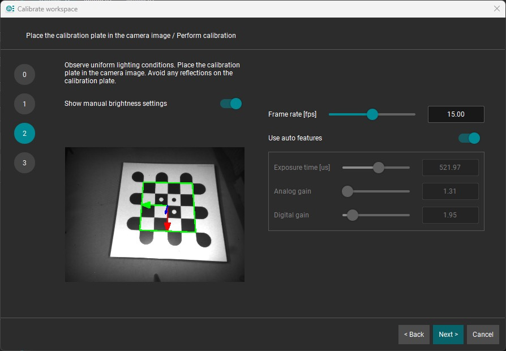Click the Digital gain value field
Viewport: 506px width, 351px height.
tap(450, 215)
